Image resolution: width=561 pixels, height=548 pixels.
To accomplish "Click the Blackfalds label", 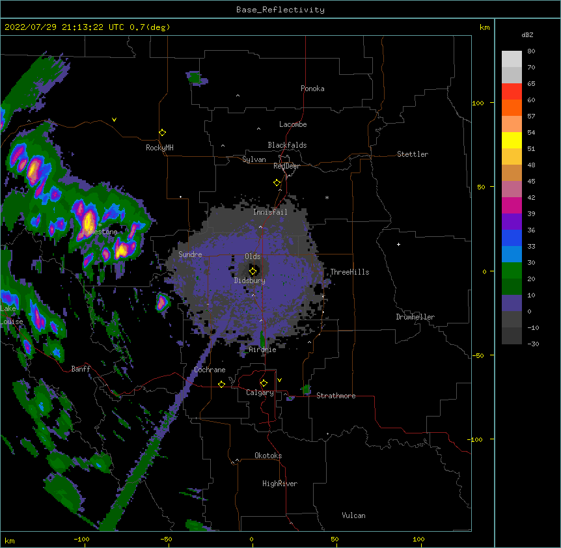I will [287, 145].
